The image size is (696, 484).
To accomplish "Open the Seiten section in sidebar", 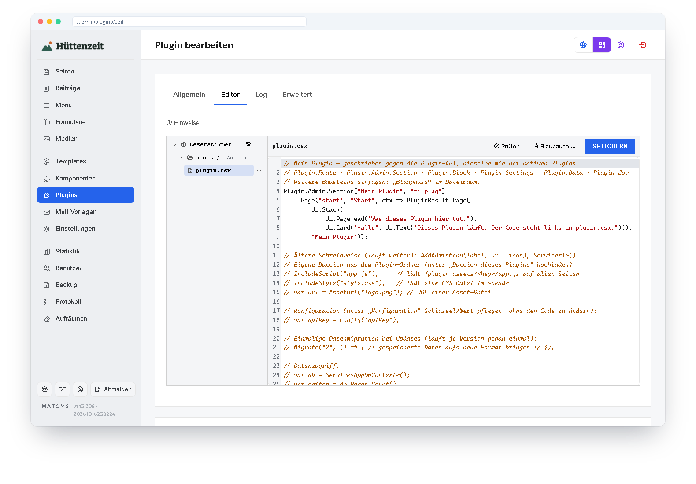I will 85,71.
